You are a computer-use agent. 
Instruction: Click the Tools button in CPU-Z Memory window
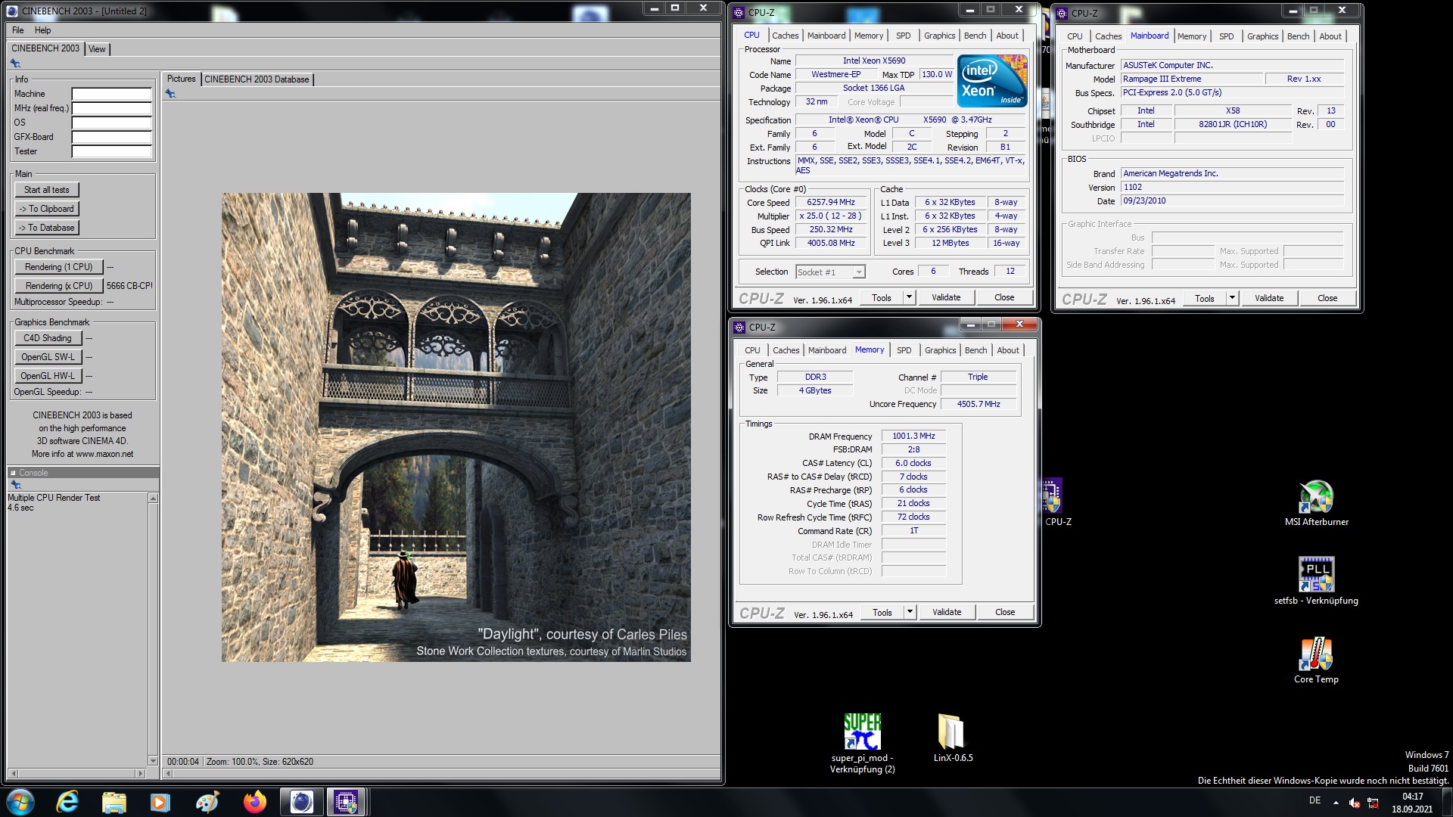point(882,612)
